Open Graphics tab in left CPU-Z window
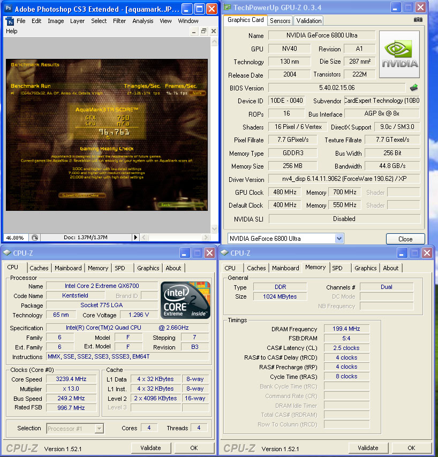 tap(148, 268)
